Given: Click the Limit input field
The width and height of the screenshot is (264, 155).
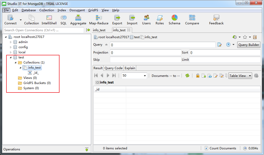Looking at the screenshot, I should (225, 60).
